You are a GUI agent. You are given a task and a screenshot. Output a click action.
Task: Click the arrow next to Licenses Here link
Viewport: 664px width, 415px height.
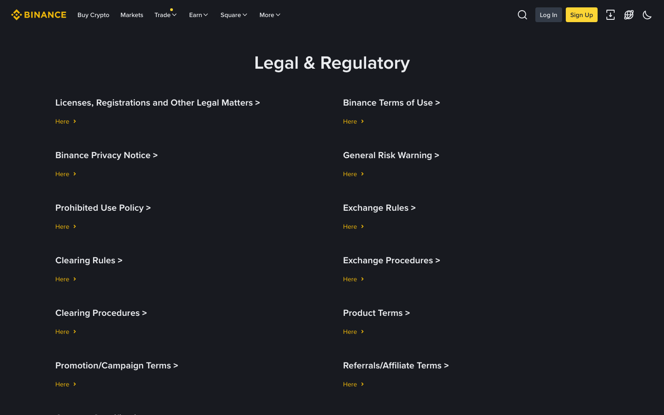point(75,121)
